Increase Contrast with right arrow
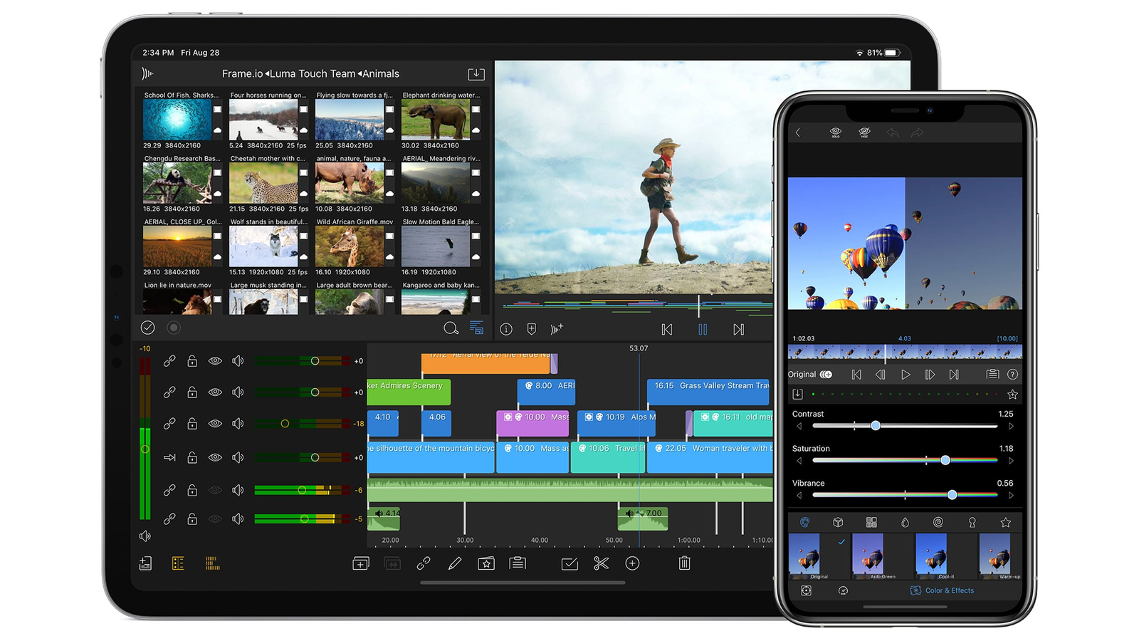This screenshot has width=1139, height=641. [x=1011, y=427]
